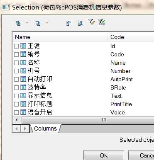Click the list's left scroll arrow
Screen dimensions: 154x160
coord(17,120)
